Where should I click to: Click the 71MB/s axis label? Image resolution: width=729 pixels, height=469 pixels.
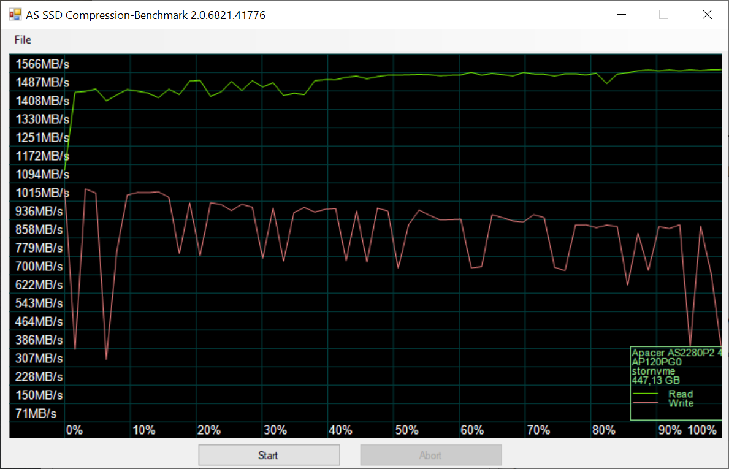tap(36, 413)
